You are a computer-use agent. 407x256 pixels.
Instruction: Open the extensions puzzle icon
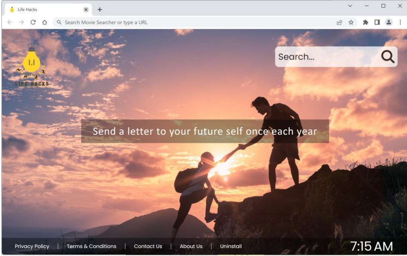click(x=366, y=22)
